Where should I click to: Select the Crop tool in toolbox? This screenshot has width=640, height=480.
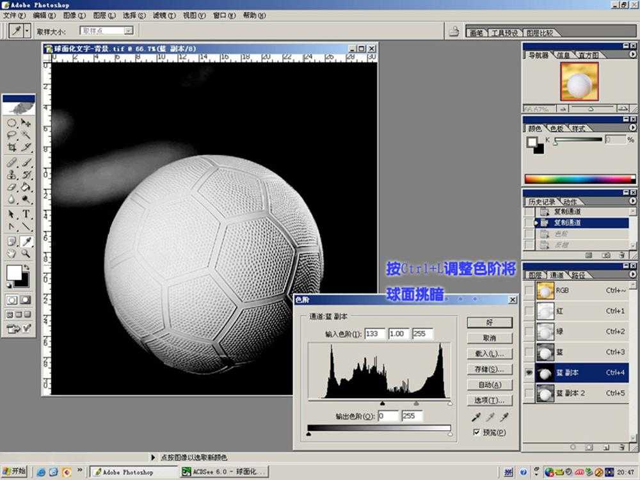[x=12, y=147]
